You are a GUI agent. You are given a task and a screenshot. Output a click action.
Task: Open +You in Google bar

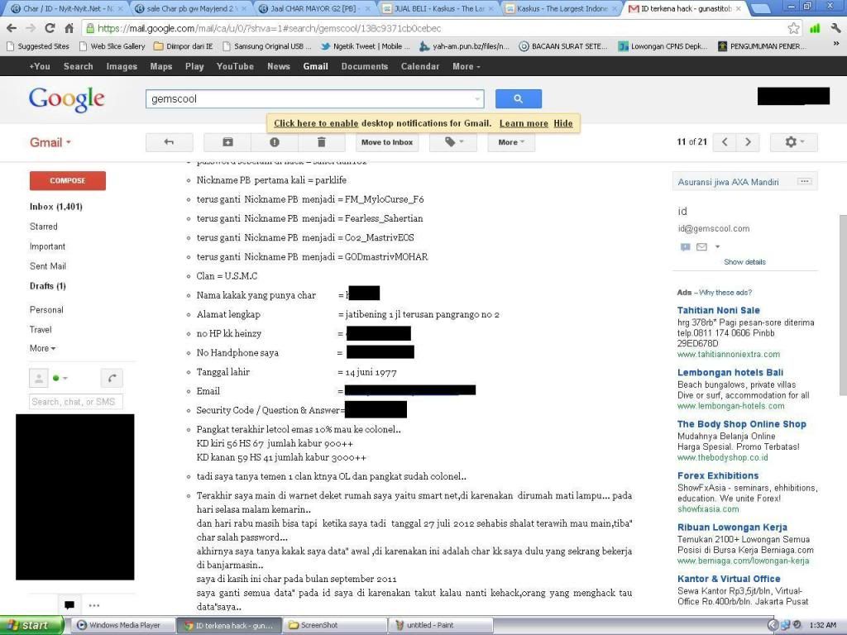(x=40, y=66)
